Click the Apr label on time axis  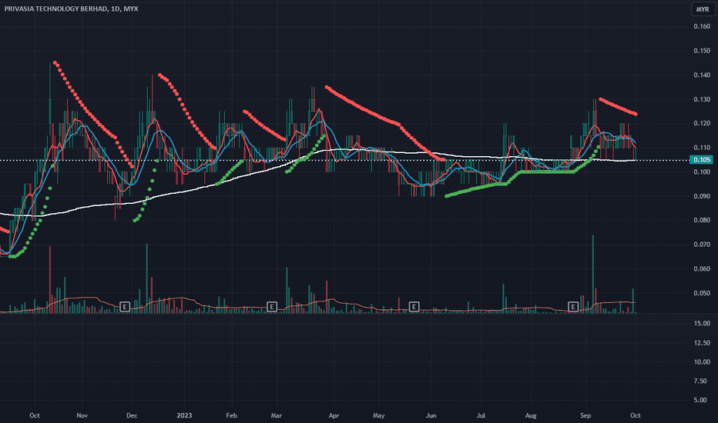point(334,415)
